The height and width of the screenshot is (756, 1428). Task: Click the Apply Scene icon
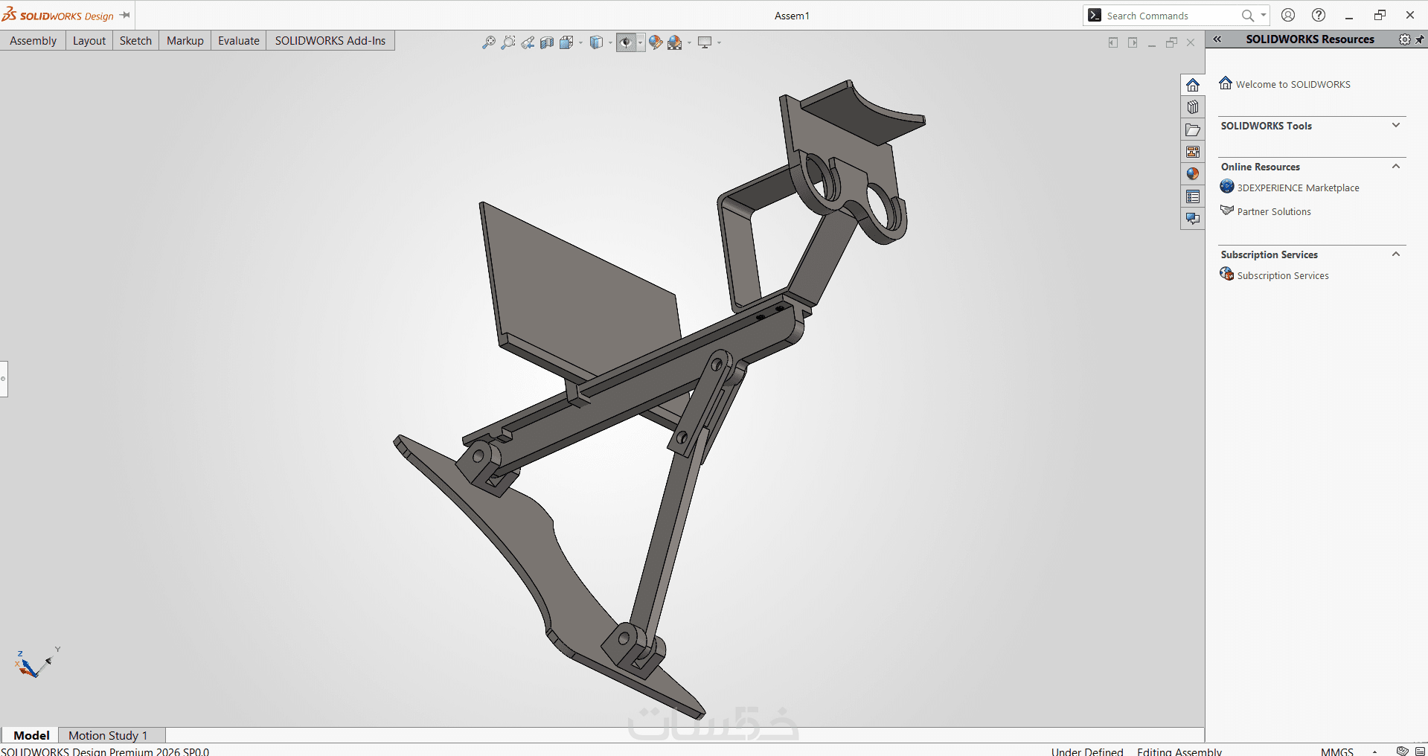pos(675,42)
